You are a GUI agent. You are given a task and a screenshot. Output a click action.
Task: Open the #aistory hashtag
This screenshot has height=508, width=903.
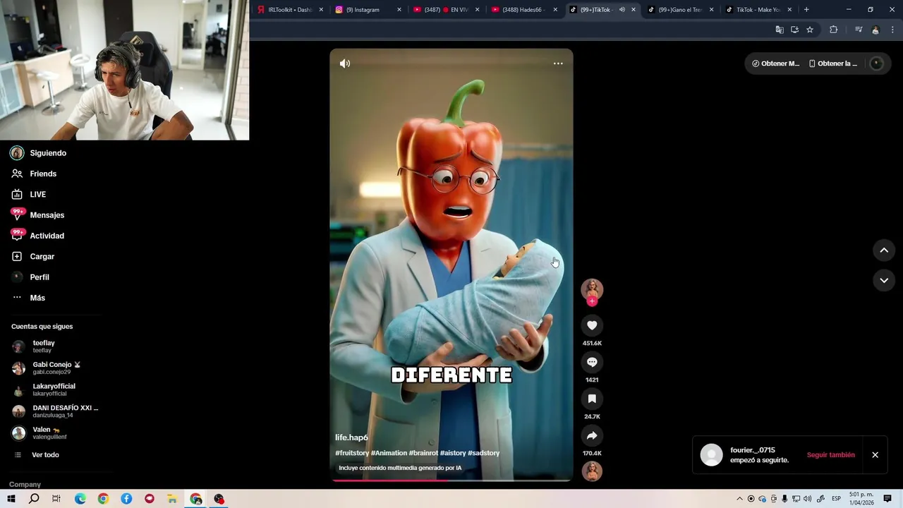tap(453, 453)
